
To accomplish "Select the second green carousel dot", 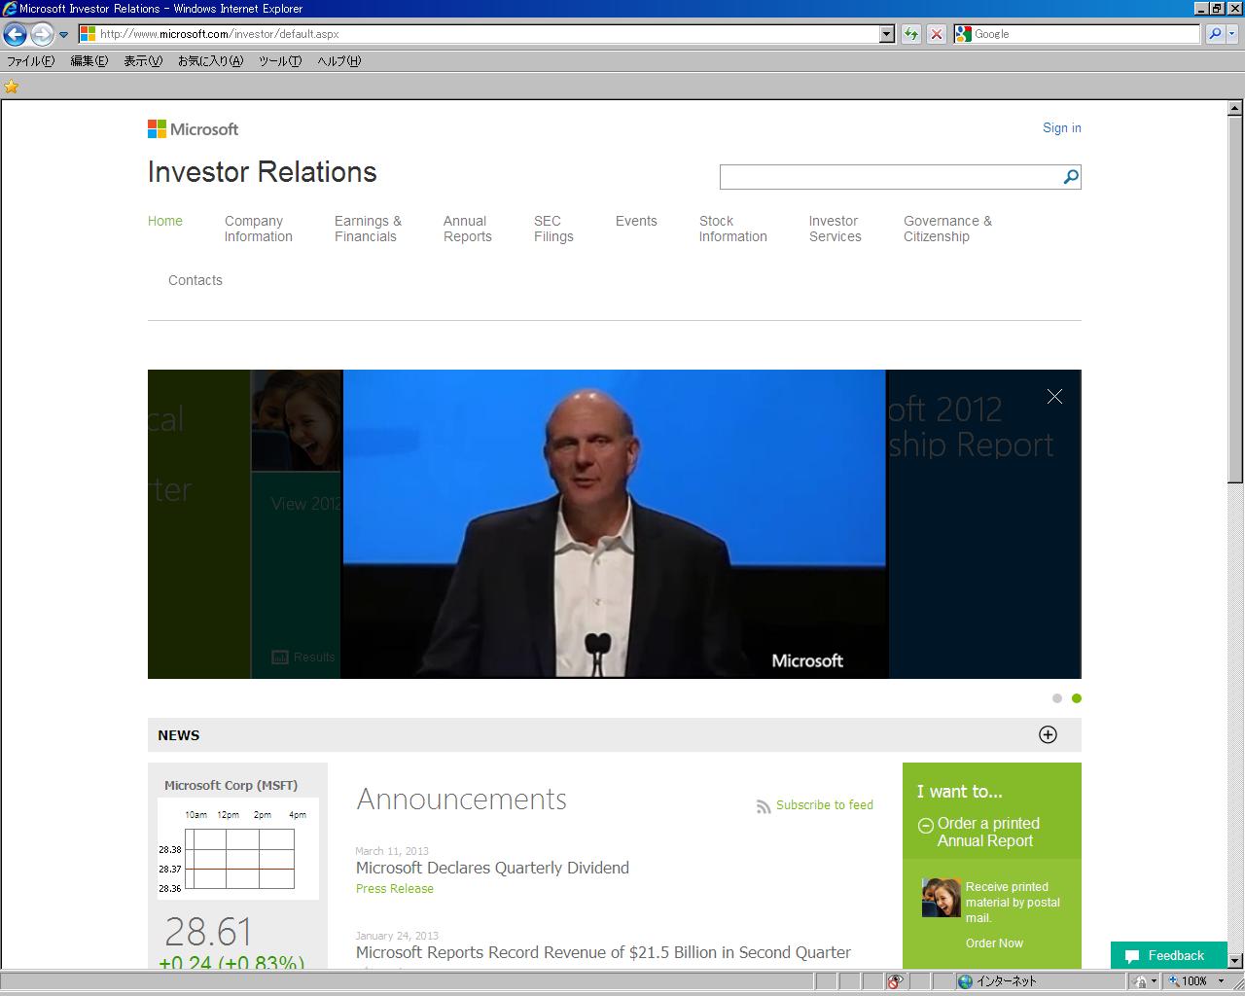I will pos(1076,698).
